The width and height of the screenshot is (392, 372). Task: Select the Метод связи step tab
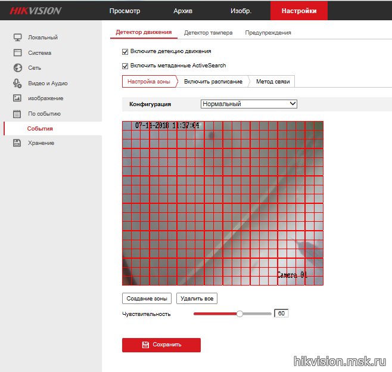click(x=273, y=82)
